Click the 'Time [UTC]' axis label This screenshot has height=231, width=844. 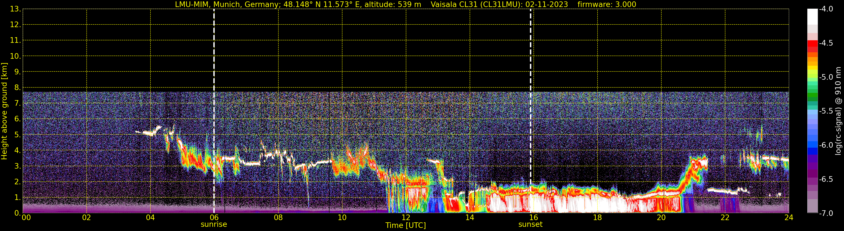pos(406,225)
